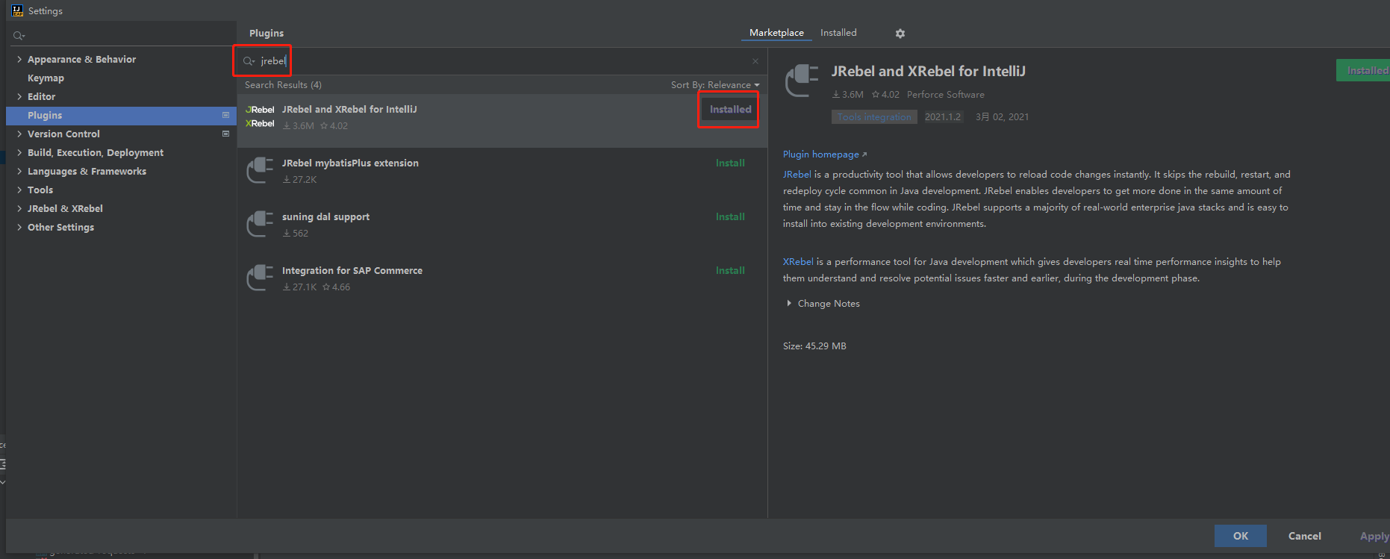
Task: Install JRebel mybatisPlus extension
Action: coord(730,163)
